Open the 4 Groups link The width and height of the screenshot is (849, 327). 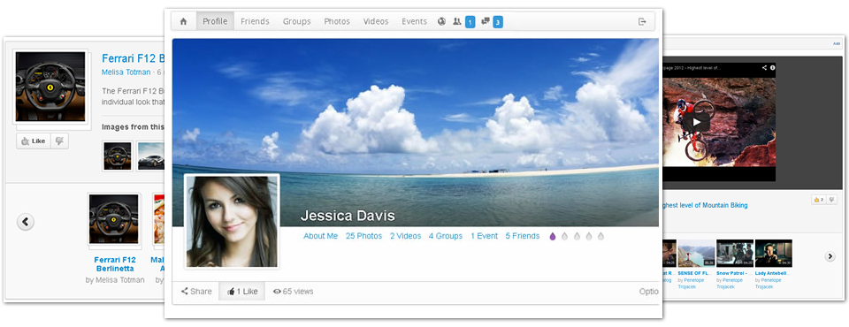tap(446, 236)
